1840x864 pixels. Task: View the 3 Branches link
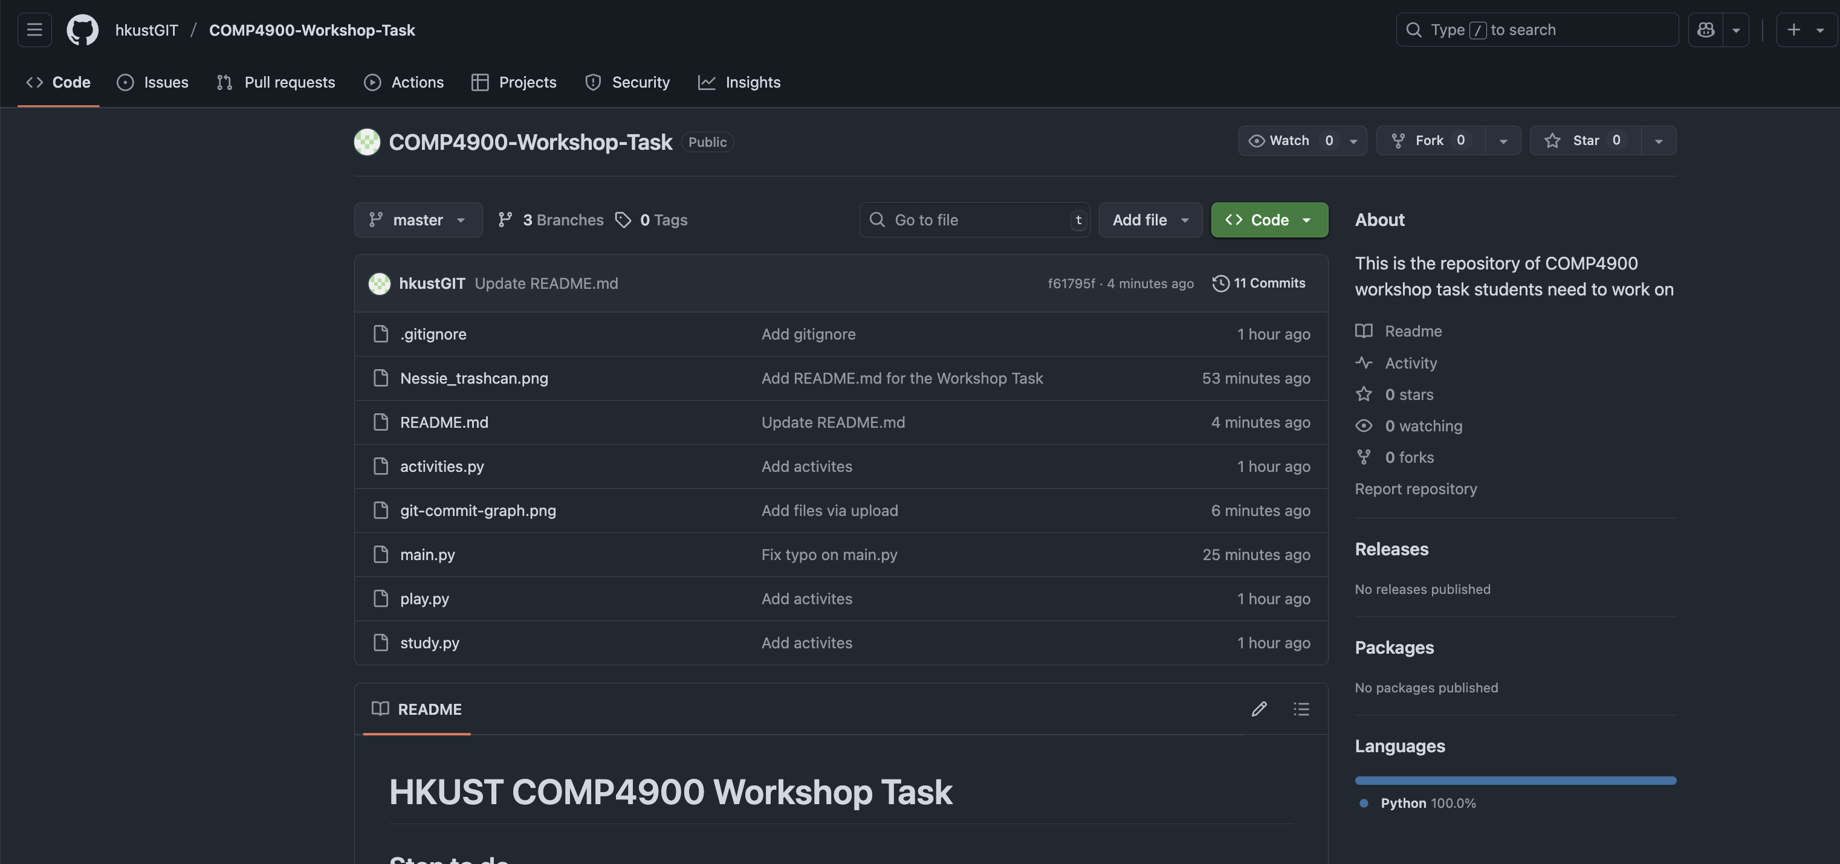click(551, 220)
